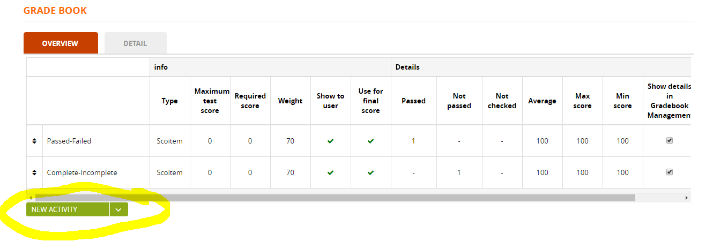Viewport: 713px width, 249px height.
Task: Click Use for final score checkmark for Passed-Failed
Action: (370, 141)
